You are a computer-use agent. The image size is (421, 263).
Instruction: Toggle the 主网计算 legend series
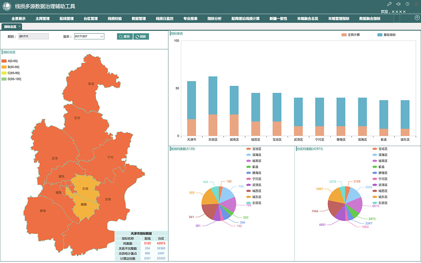pos(350,35)
